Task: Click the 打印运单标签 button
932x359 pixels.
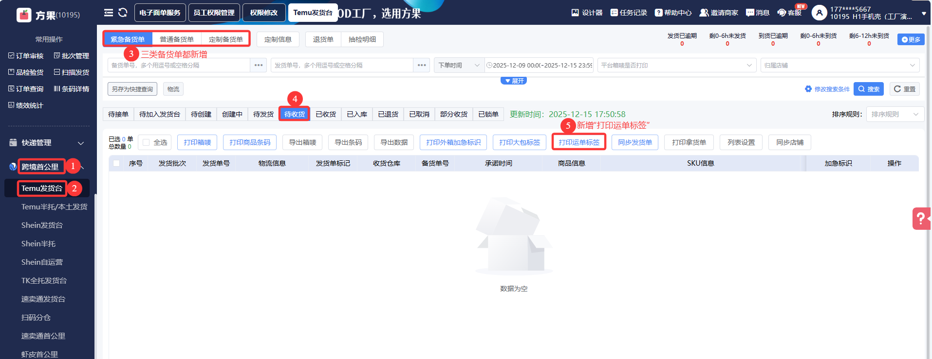Action: tap(579, 142)
